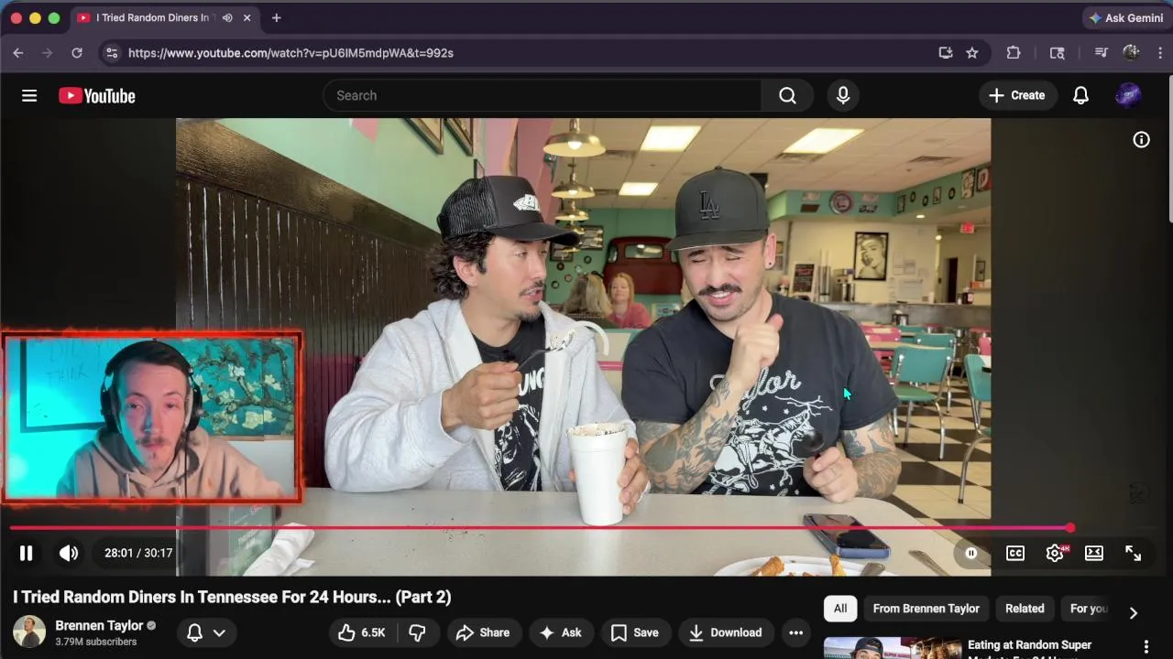This screenshot has height=659, width=1173.
Task: Select the All filter chip
Action: point(840,609)
